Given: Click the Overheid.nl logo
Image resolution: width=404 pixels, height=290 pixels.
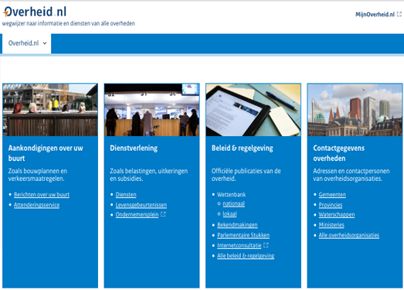Looking at the screenshot, I should coord(35,12).
